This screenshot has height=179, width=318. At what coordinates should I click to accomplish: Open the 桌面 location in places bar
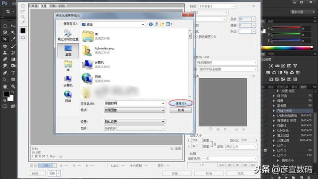[68, 51]
